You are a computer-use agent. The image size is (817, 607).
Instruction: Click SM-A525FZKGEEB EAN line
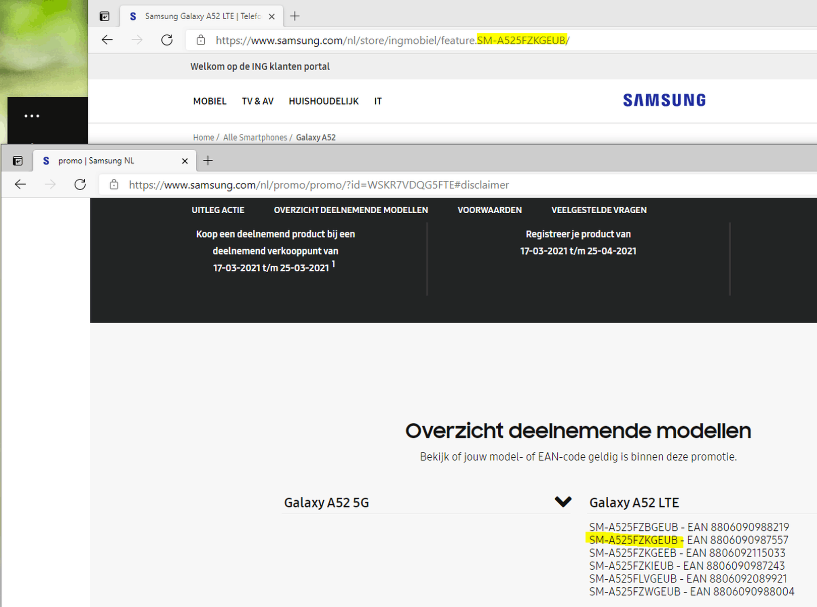[x=687, y=553]
